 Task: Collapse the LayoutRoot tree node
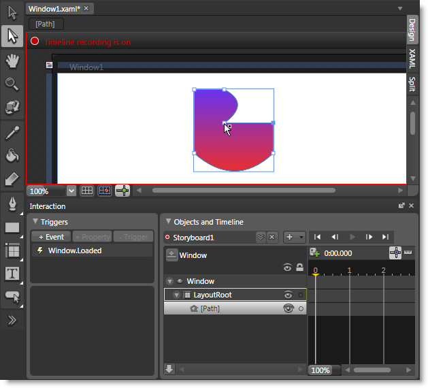pyautogui.click(x=177, y=295)
